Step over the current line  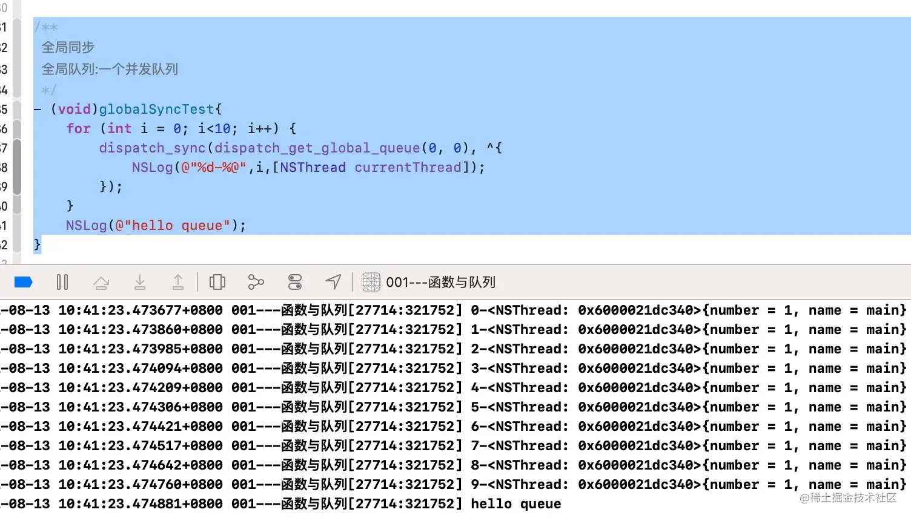[x=101, y=282]
